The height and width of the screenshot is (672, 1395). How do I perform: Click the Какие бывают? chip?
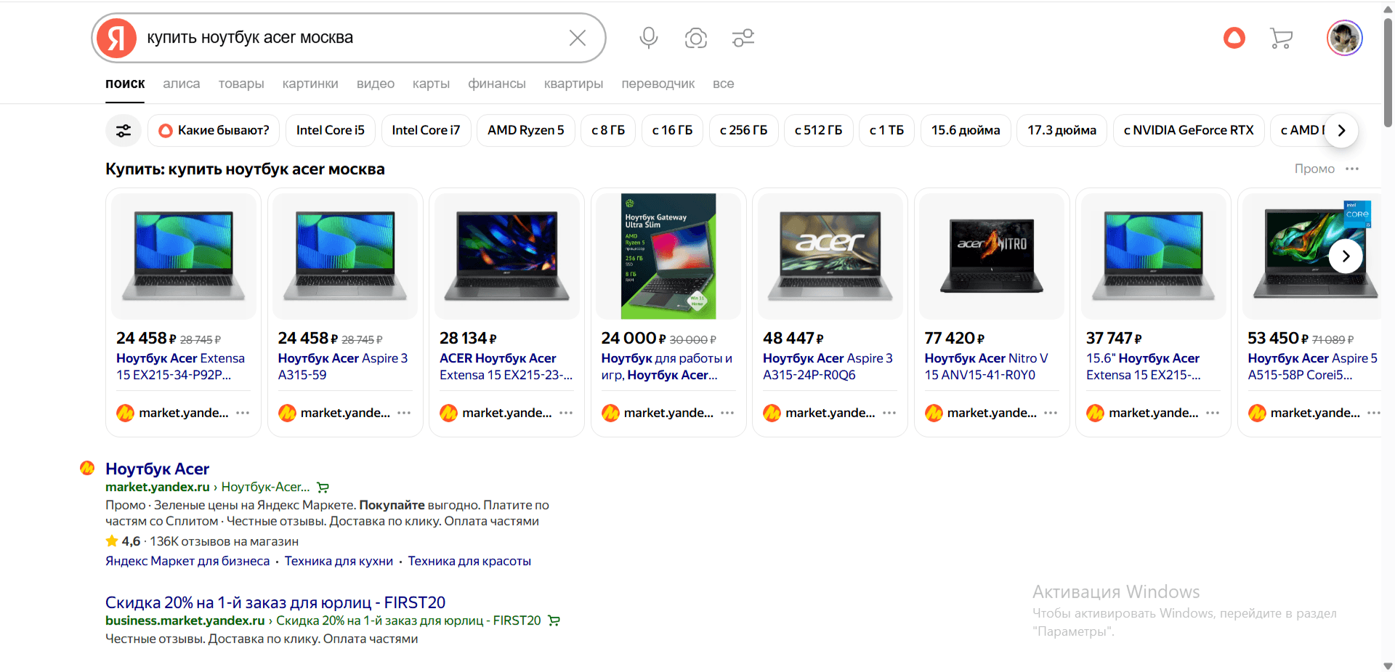tap(214, 131)
